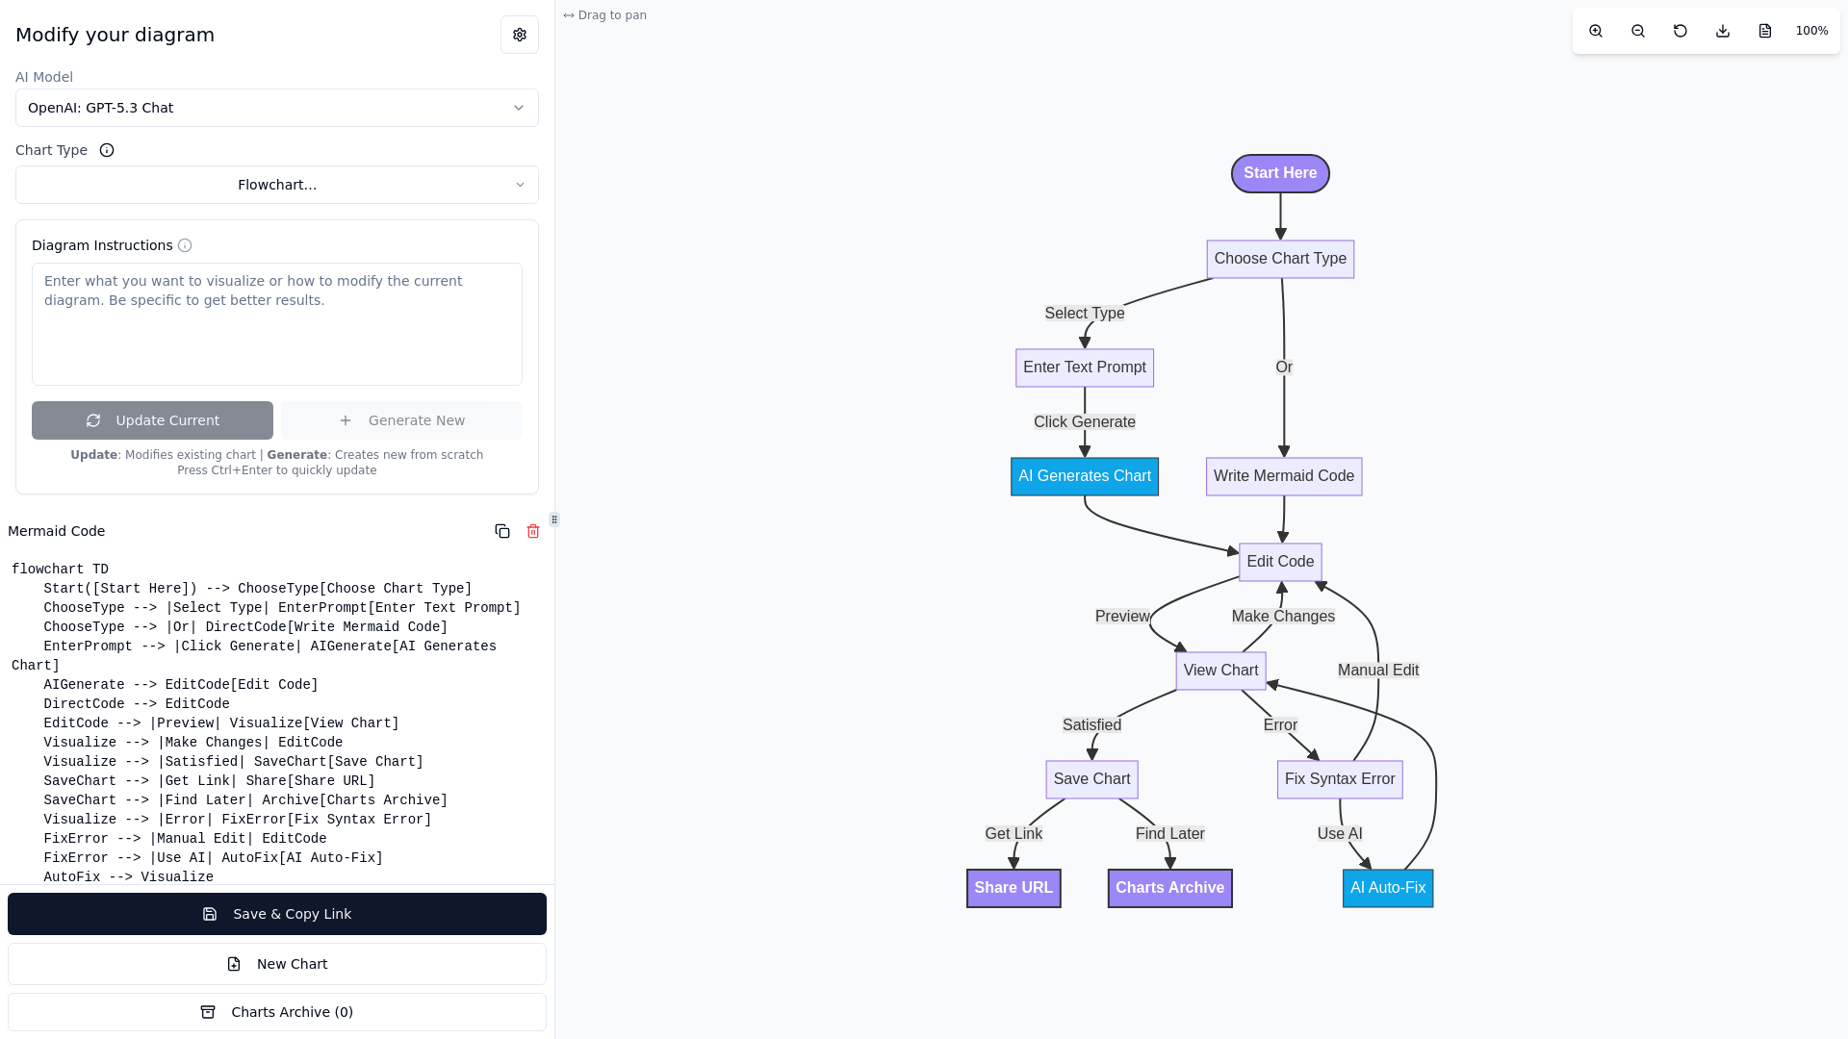Viewport: 1848px width, 1039px height.
Task: Download the diagram image
Action: pyautogui.click(x=1723, y=31)
